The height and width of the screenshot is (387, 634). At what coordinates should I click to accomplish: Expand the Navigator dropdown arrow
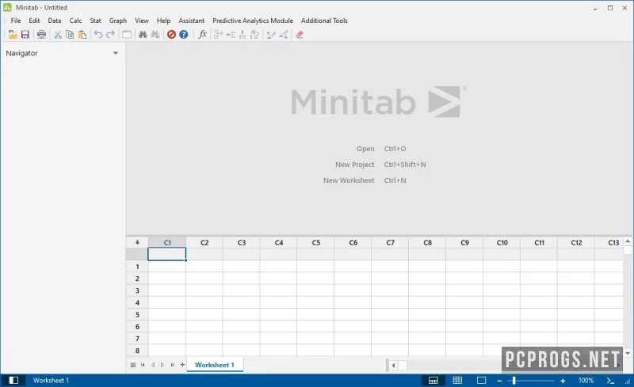116,53
